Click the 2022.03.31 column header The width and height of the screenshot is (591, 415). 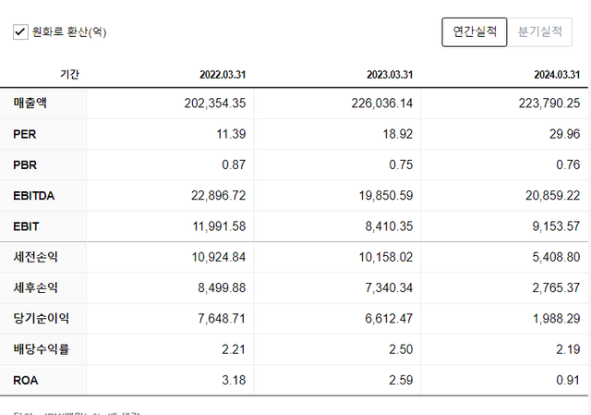coord(223,75)
